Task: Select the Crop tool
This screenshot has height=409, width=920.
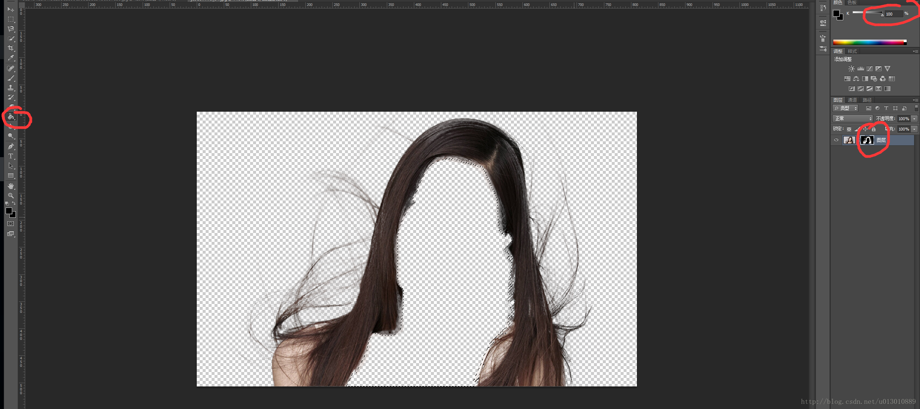Action: (11, 48)
